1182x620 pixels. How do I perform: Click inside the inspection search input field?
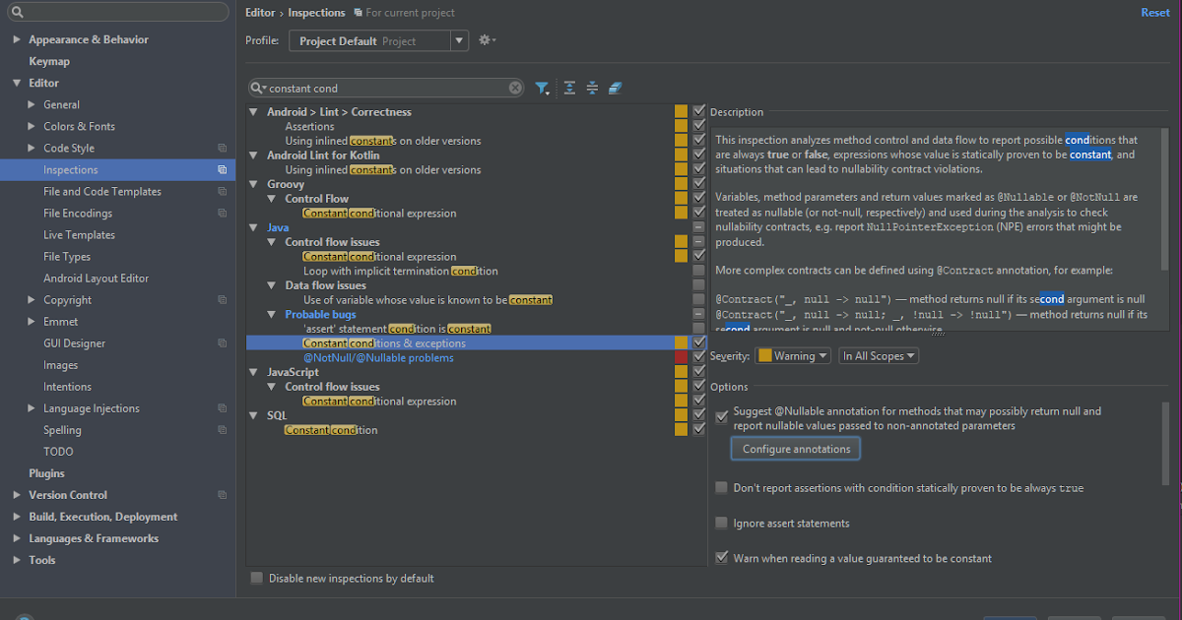[x=384, y=89]
